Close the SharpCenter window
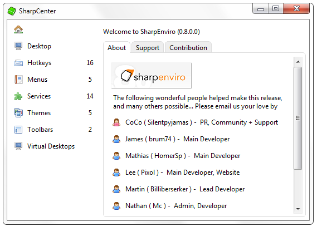This screenshot has height=227, width=317. click(296, 9)
